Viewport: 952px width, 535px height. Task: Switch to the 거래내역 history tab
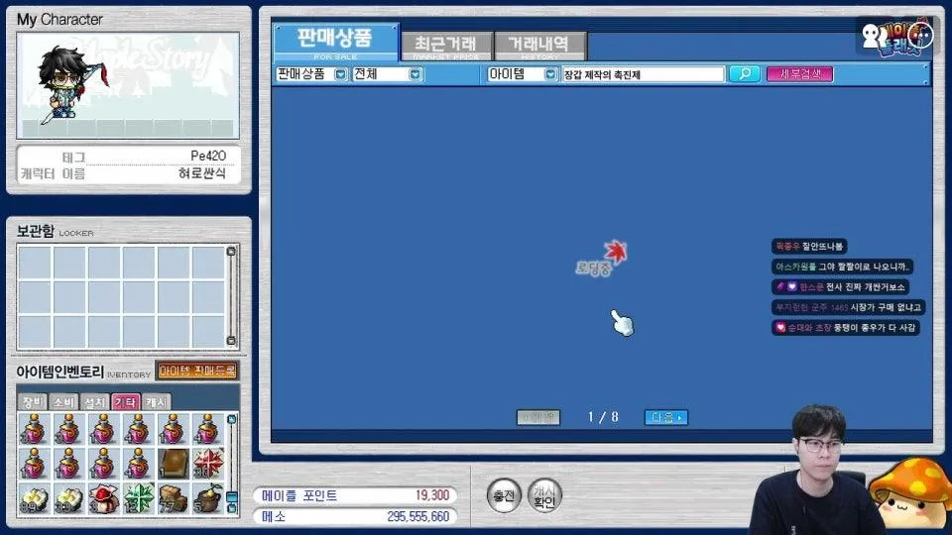pos(539,47)
